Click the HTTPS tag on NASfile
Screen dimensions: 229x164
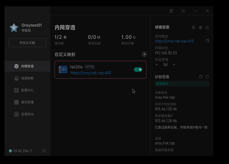point(90,67)
